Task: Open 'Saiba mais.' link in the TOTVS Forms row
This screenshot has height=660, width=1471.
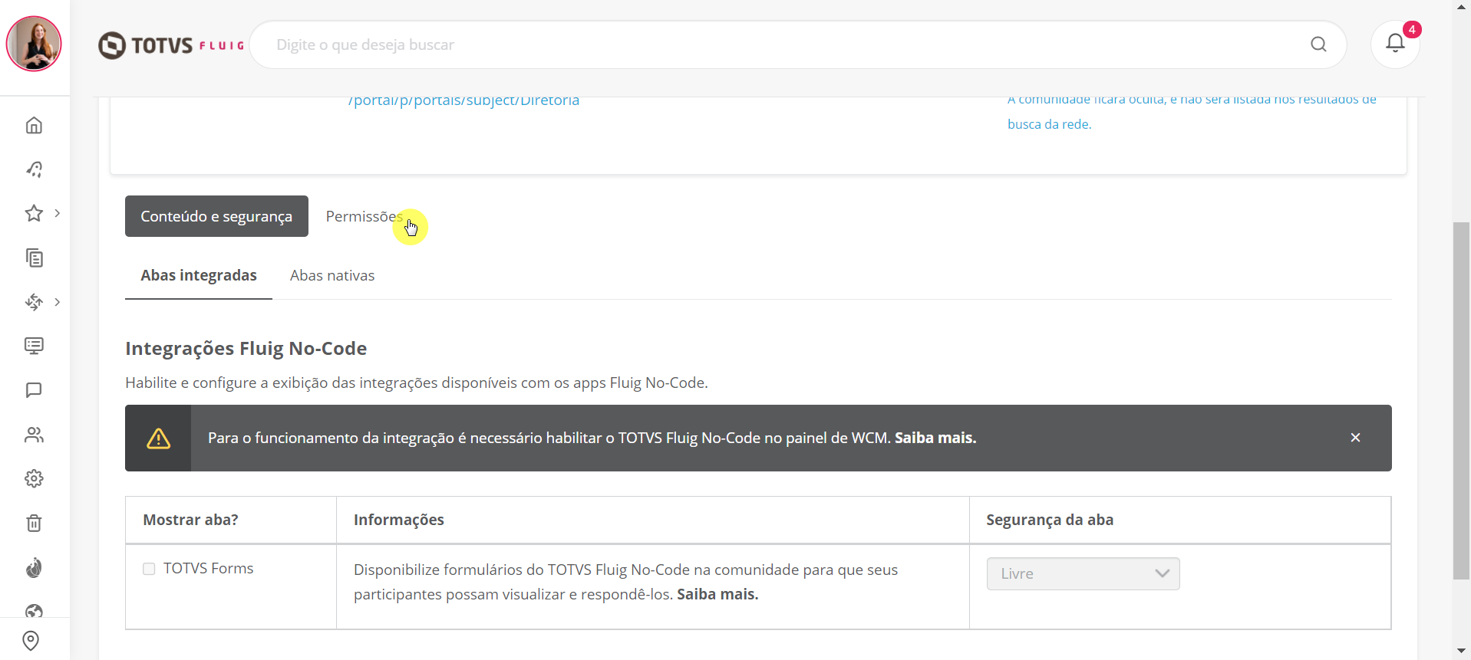Action: [x=717, y=594]
